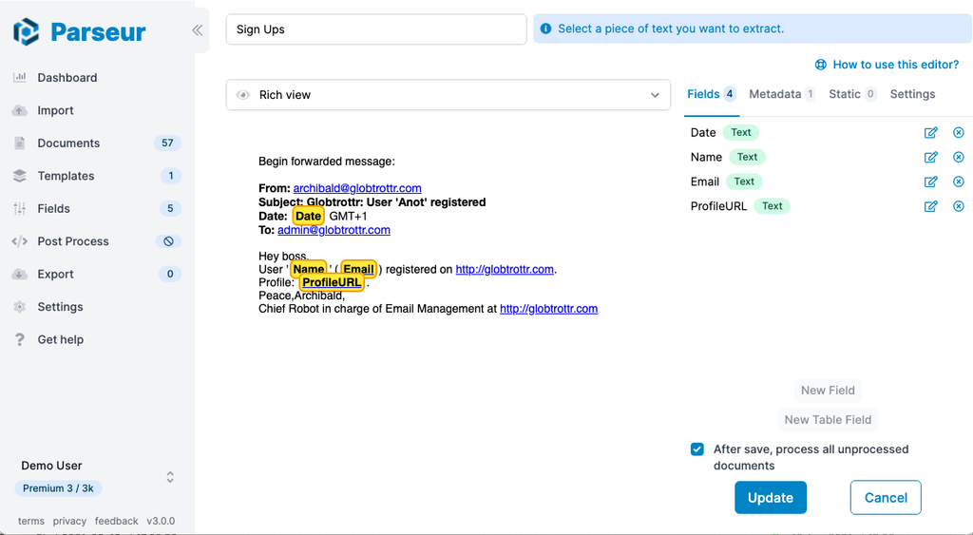Open the feedback link
973x535 pixels.
(x=117, y=522)
